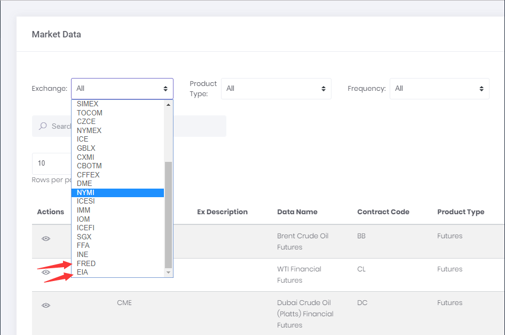This screenshot has height=335, width=505.
Task: Choose EIA in the exchange list
Action: point(83,272)
